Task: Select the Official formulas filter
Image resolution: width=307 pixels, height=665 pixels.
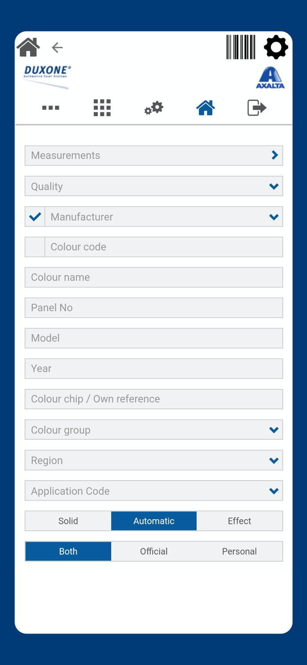Action: [154, 552]
